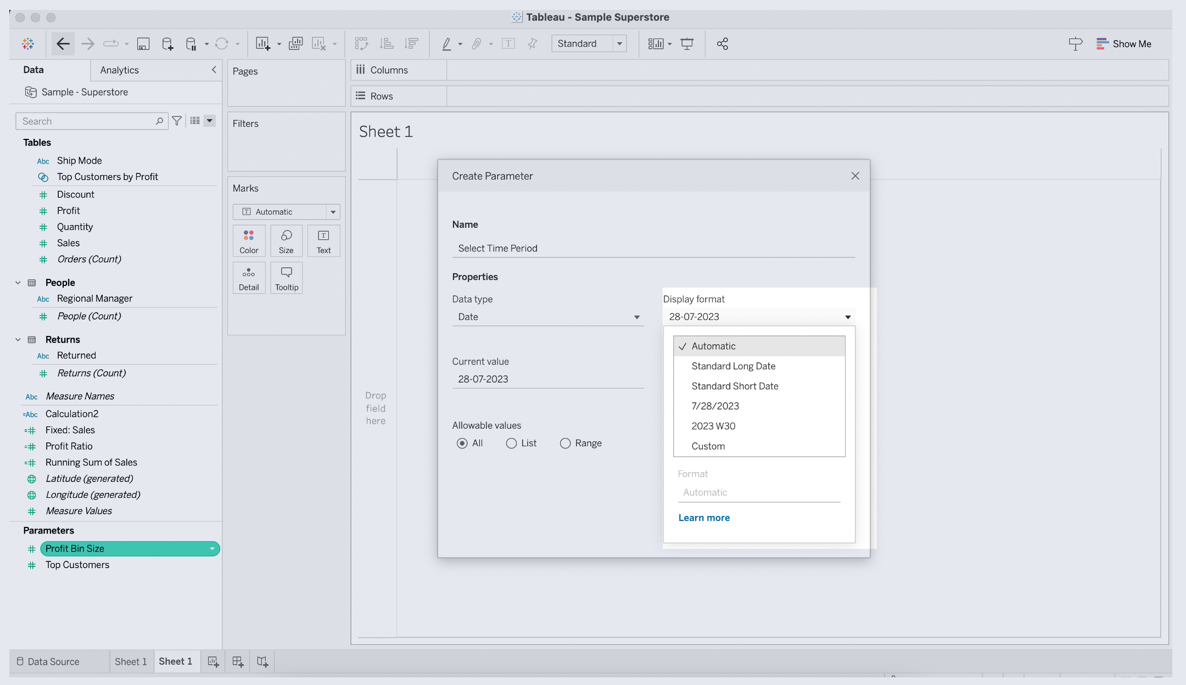Click the refresh run update icon

click(222, 44)
